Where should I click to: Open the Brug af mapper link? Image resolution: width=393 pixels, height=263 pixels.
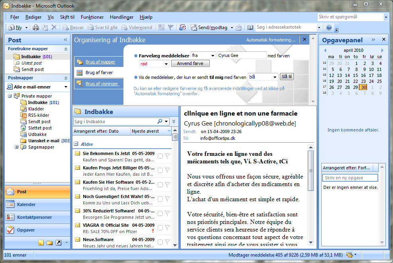tap(100, 62)
